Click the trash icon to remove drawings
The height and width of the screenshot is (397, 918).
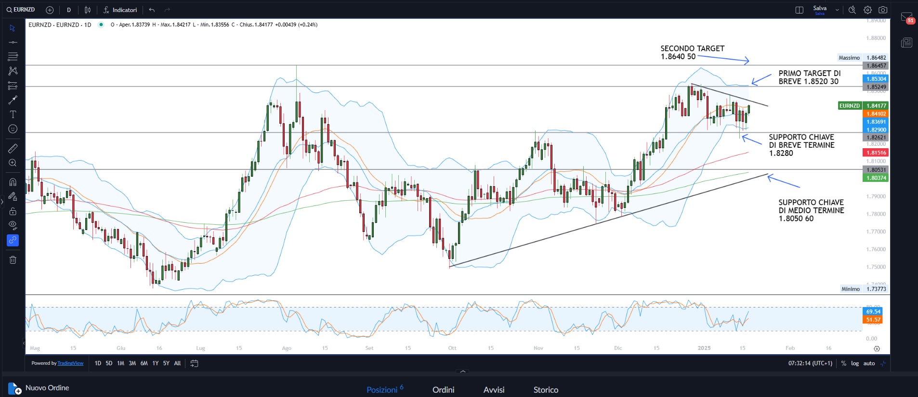[13, 260]
